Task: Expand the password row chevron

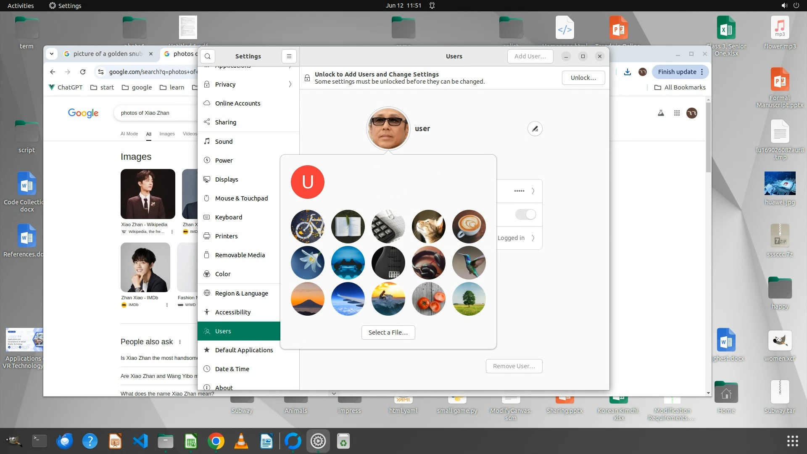Action: (533, 191)
